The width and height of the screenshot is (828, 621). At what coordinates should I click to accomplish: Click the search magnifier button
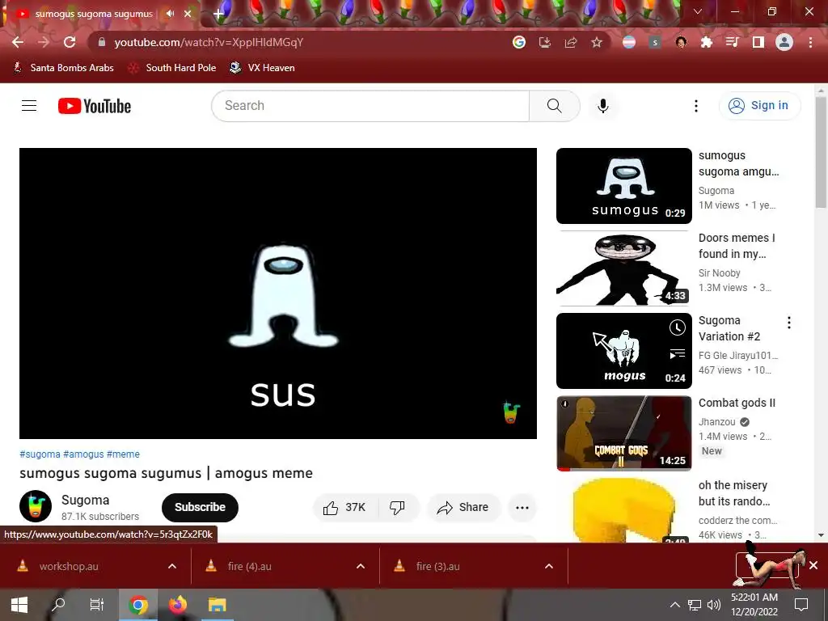555,106
